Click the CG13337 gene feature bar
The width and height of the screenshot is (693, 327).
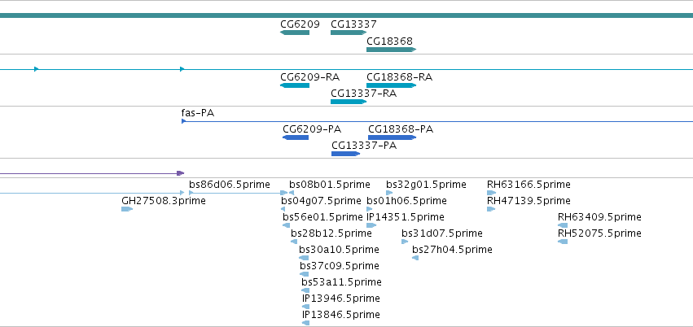(349, 33)
